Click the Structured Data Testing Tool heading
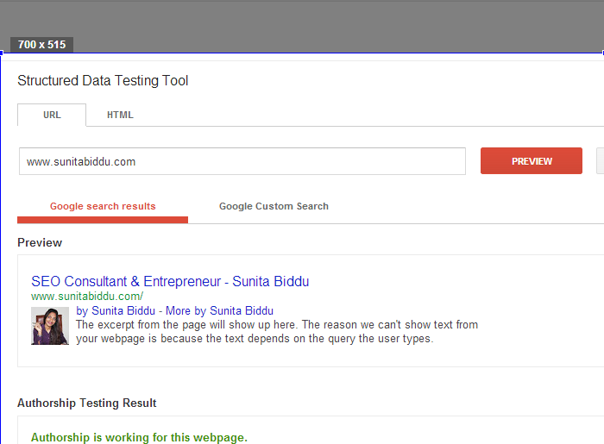The width and height of the screenshot is (604, 444). click(103, 81)
